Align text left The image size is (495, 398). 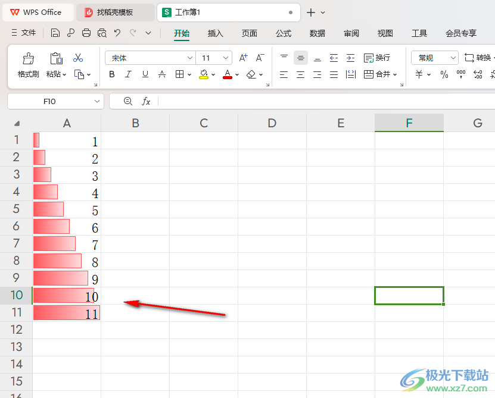pyautogui.click(x=284, y=74)
